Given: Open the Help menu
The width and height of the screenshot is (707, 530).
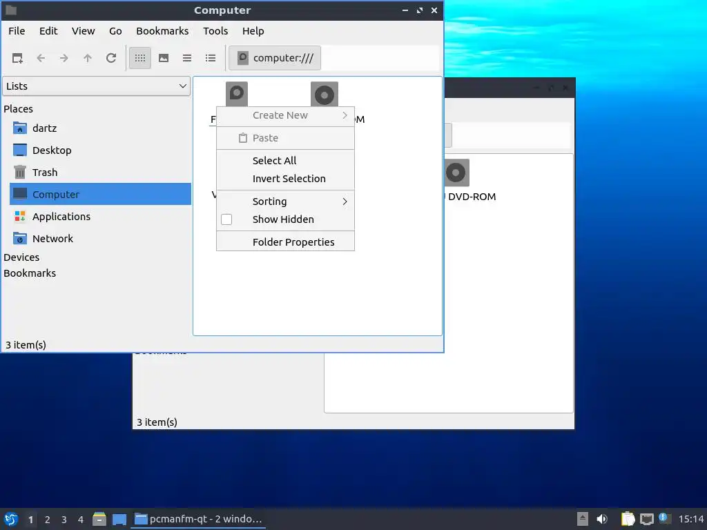Looking at the screenshot, I should coord(253,31).
